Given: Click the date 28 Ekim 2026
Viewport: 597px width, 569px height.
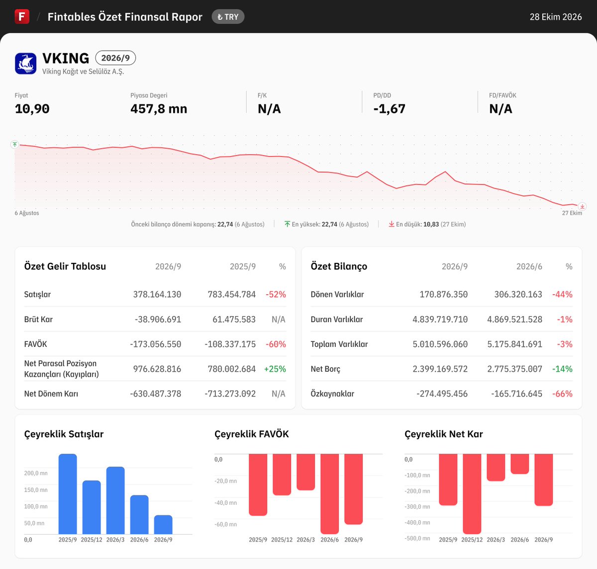Looking at the screenshot, I should 556,17.
